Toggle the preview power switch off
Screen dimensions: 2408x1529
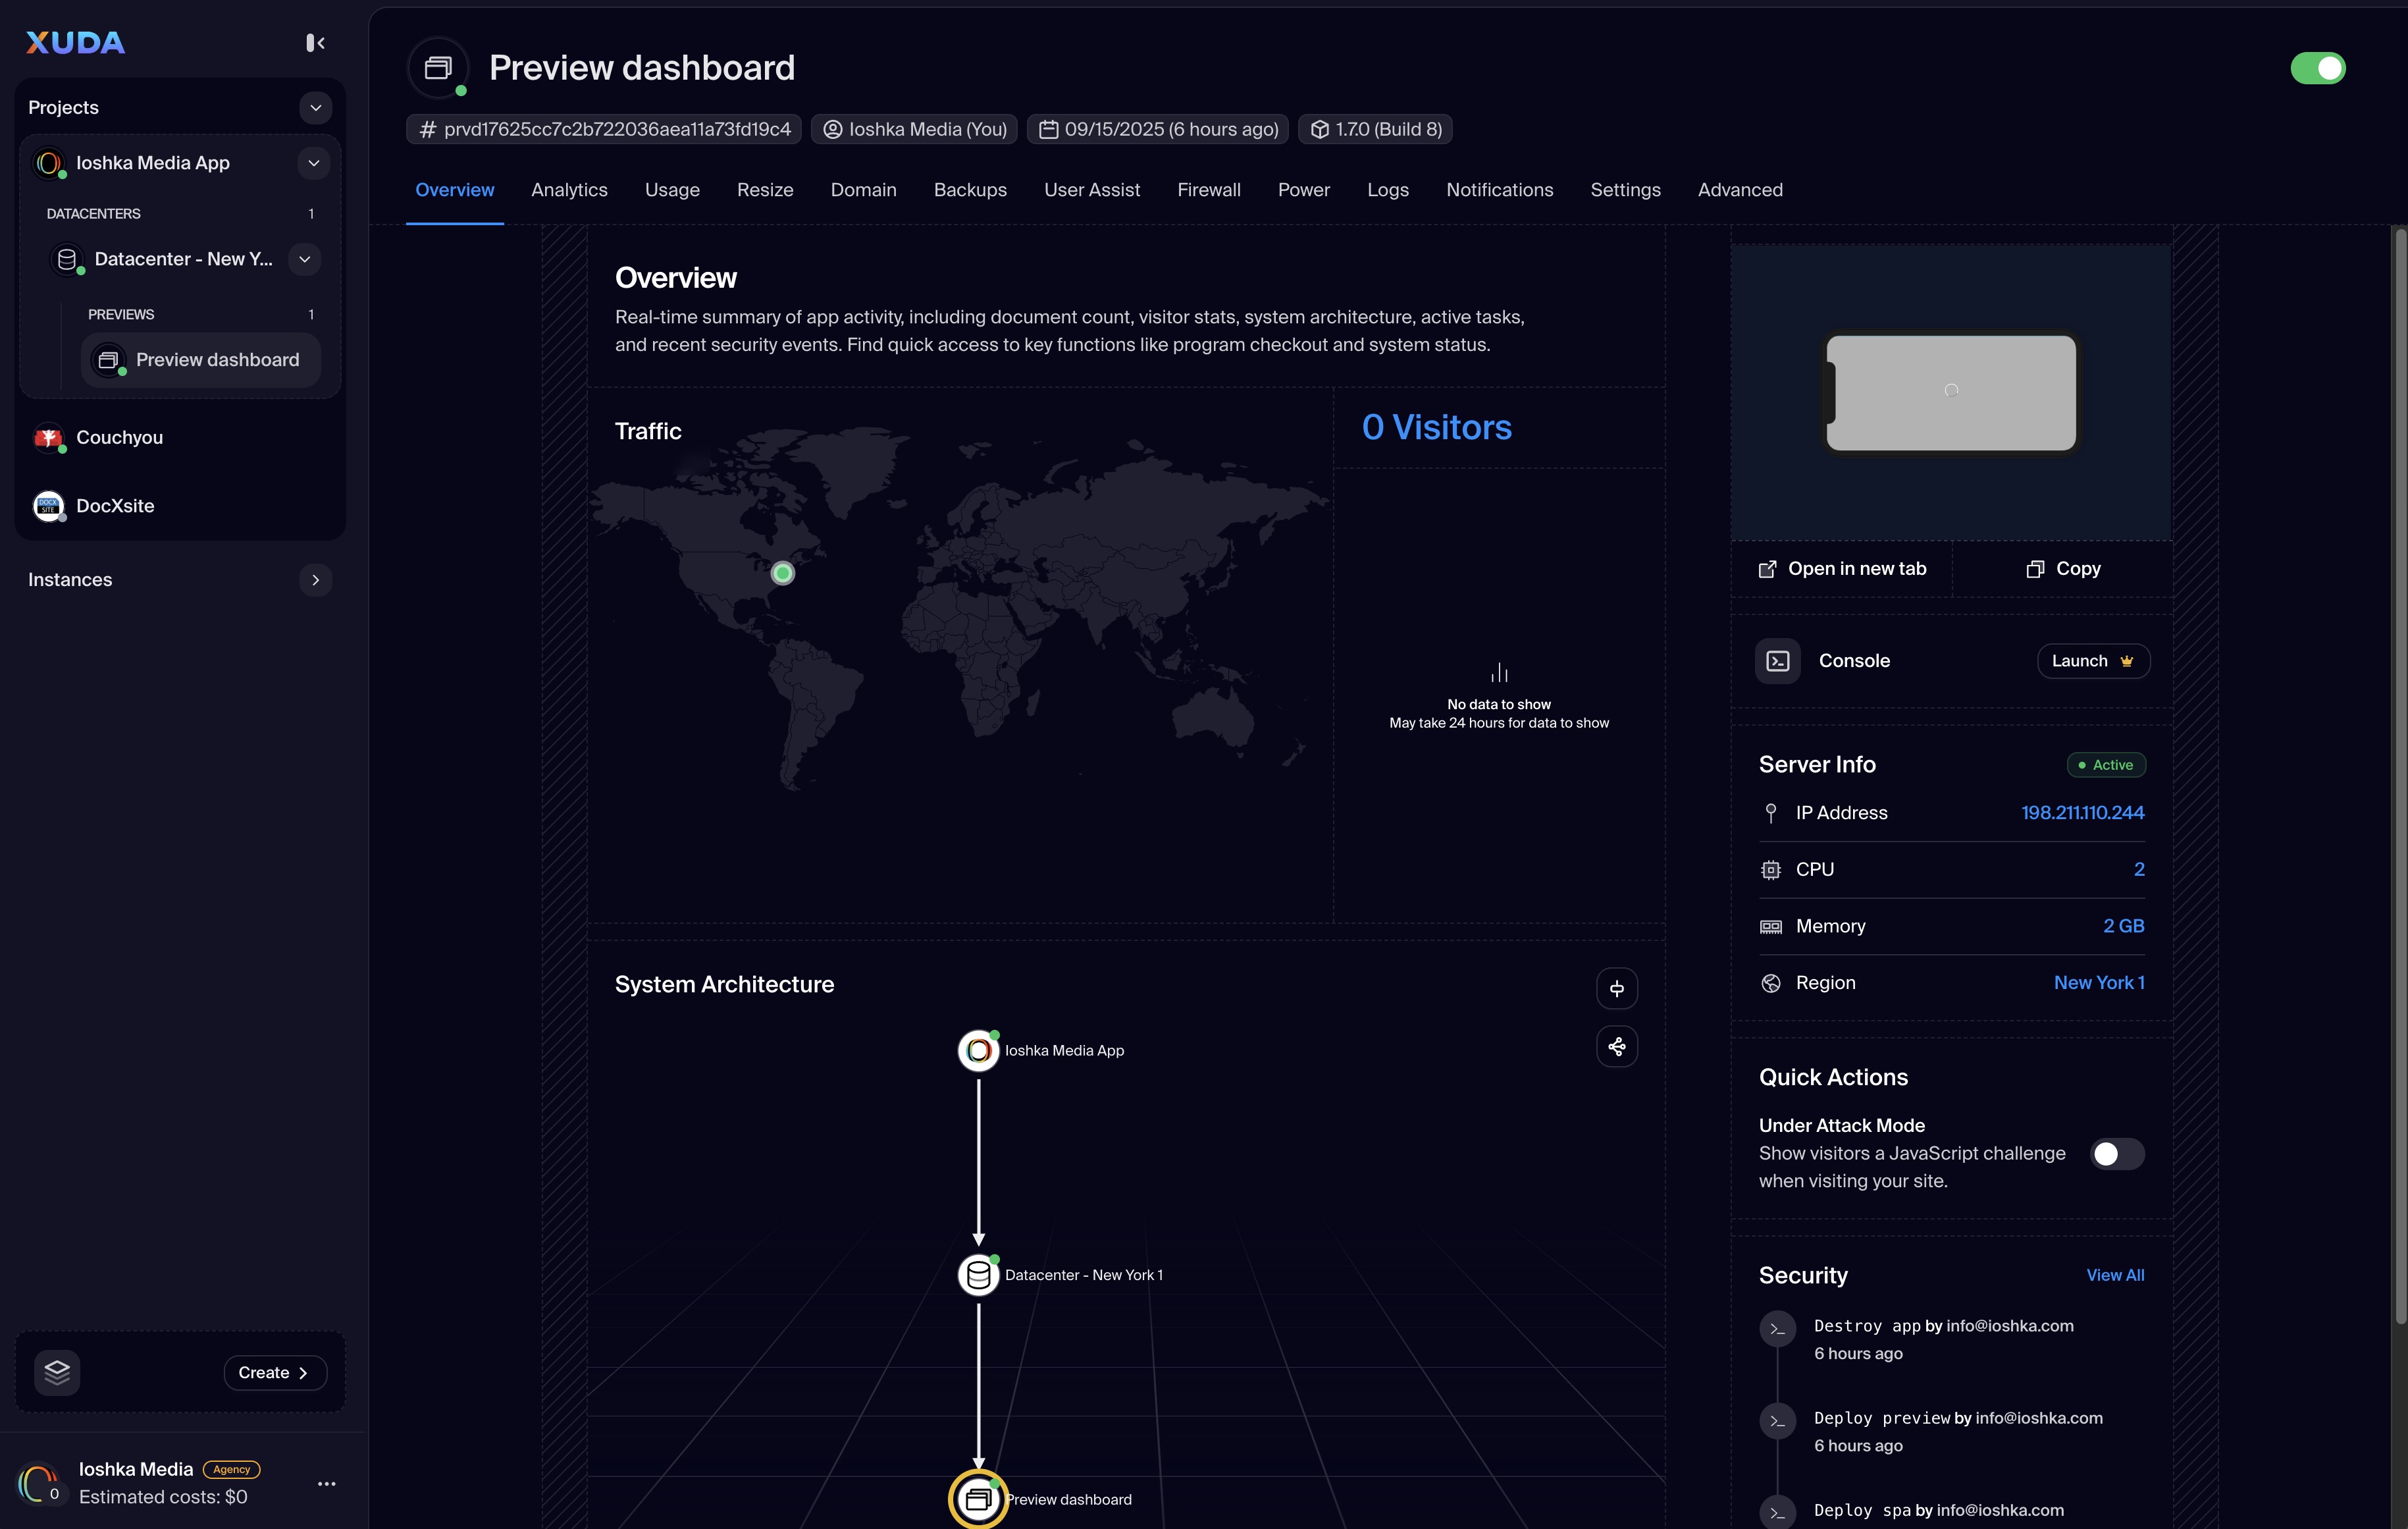click(x=2317, y=68)
